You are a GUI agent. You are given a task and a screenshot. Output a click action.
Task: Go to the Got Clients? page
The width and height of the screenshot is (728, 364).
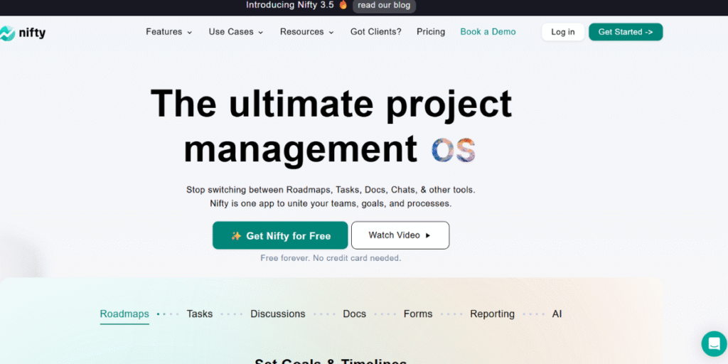[x=376, y=32]
